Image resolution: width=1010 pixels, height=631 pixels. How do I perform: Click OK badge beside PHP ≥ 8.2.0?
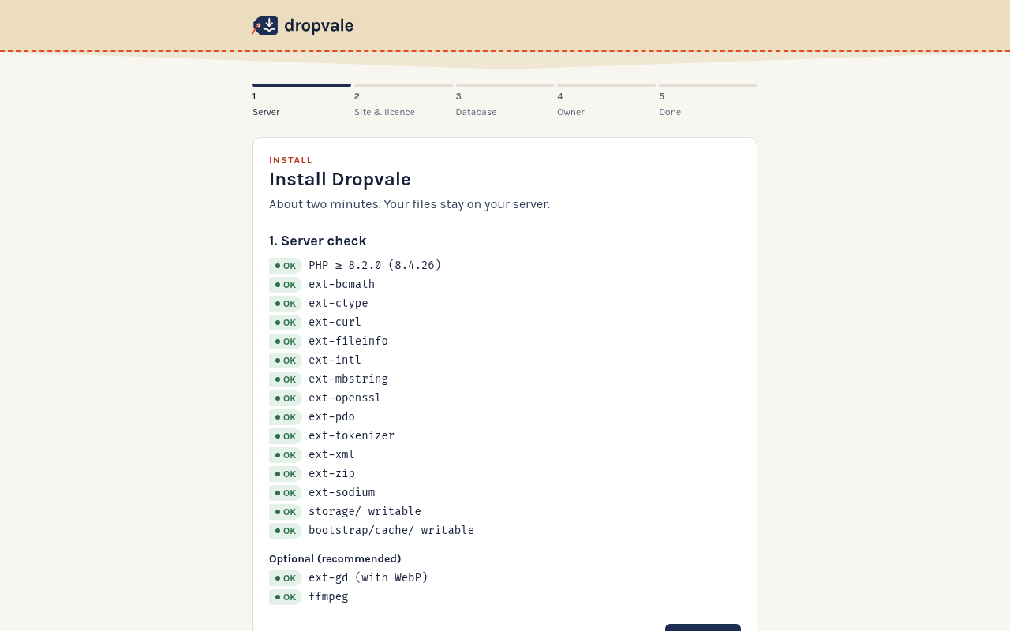(x=286, y=266)
